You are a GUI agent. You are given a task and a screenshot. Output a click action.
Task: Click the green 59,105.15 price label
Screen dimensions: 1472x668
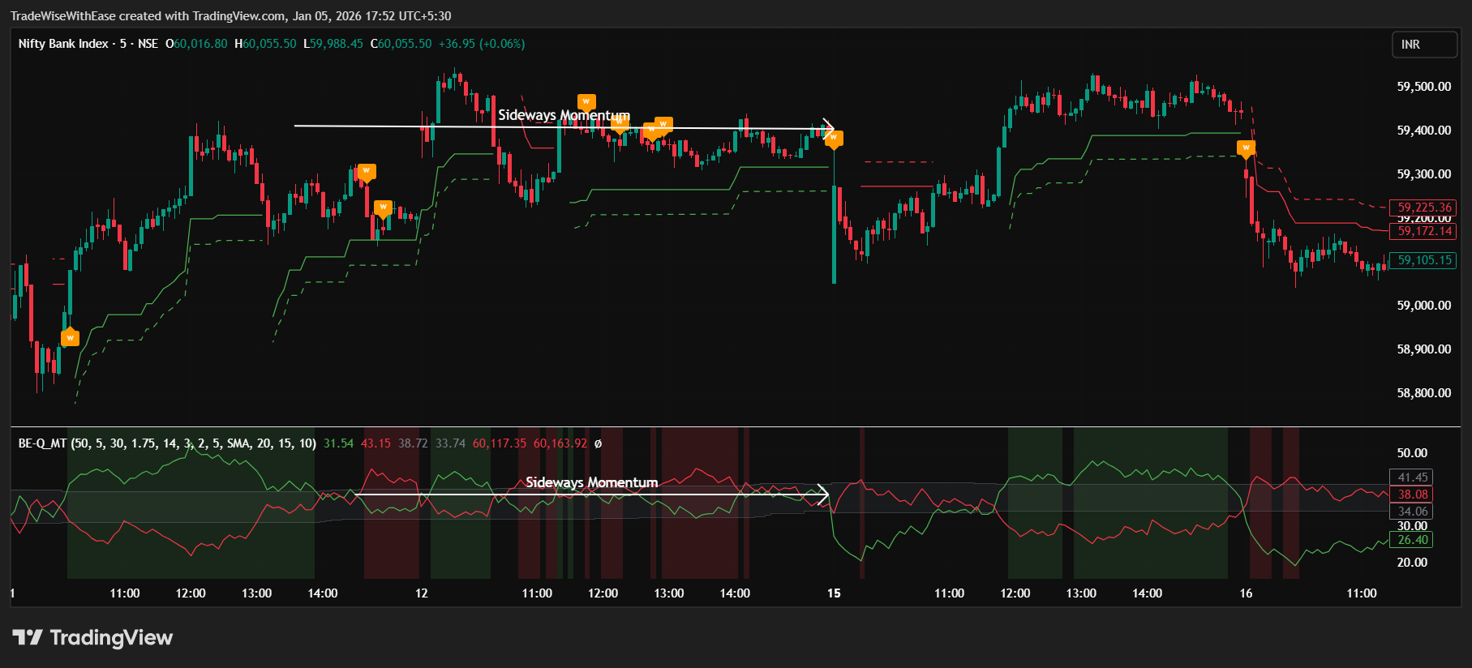tap(1424, 260)
